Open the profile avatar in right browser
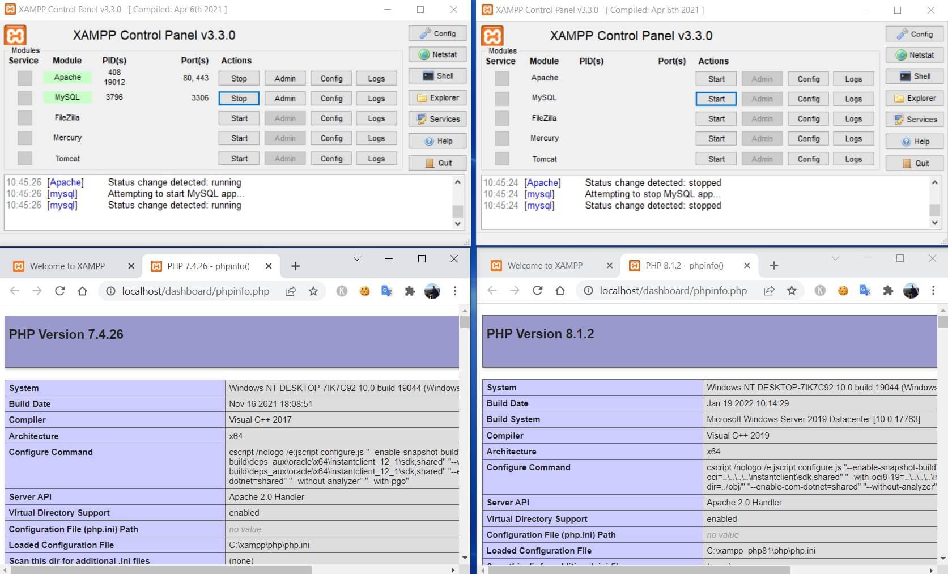This screenshot has width=948, height=574. point(911,290)
